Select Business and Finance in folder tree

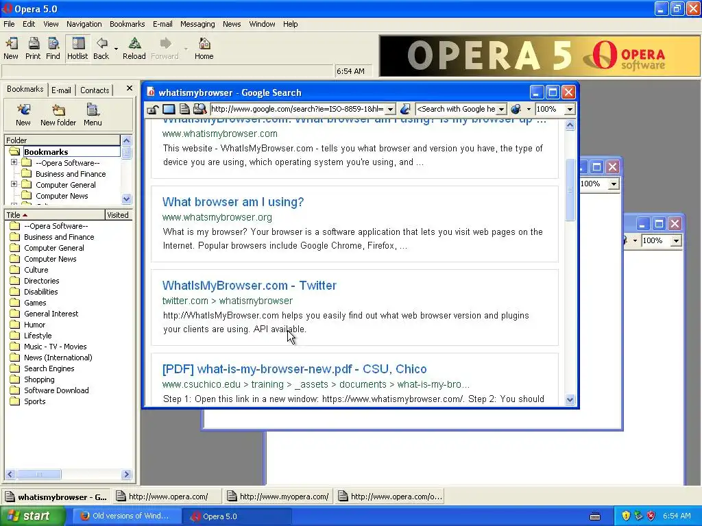(71, 174)
